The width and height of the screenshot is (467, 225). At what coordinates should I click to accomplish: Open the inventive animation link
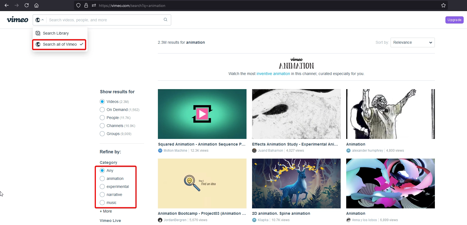point(273,74)
